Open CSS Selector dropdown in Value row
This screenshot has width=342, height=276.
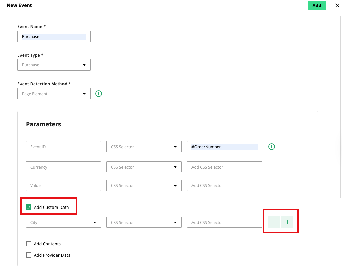[x=144, y=185]
